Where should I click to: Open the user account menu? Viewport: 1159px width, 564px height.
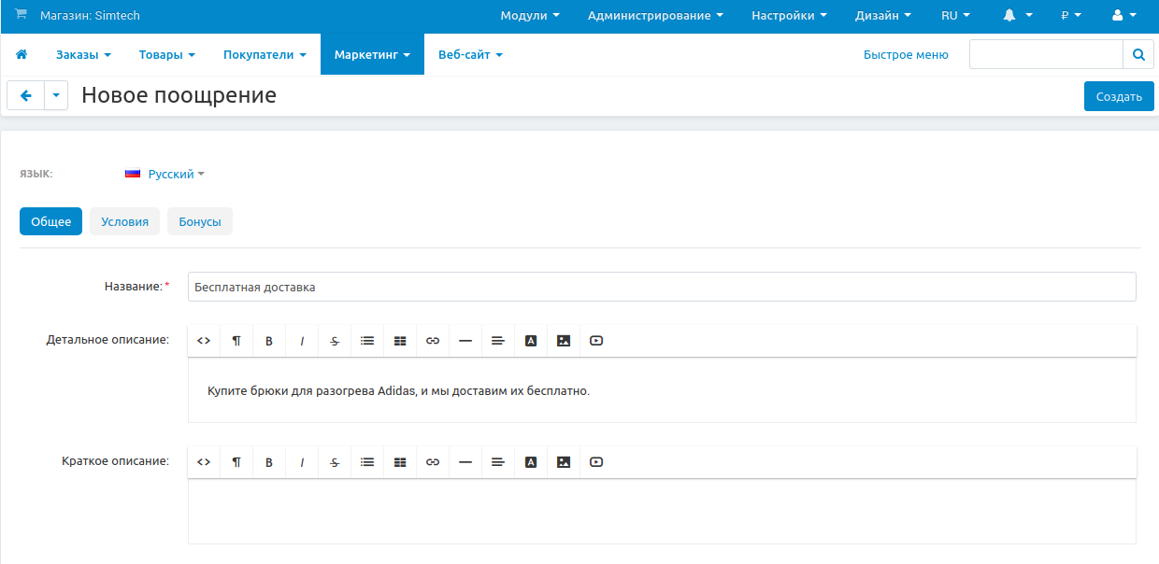(x=1123, y=16)
